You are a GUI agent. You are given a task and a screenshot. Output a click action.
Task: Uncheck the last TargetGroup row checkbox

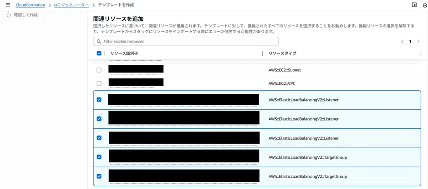pyautogui.click(x=99, y=176)
